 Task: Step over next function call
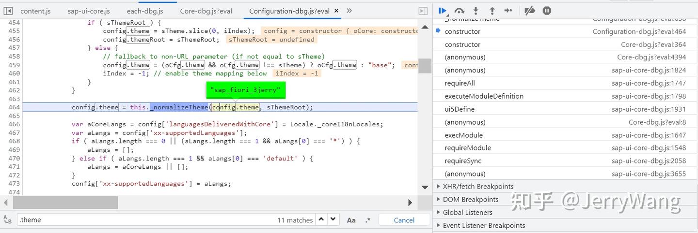460,10
